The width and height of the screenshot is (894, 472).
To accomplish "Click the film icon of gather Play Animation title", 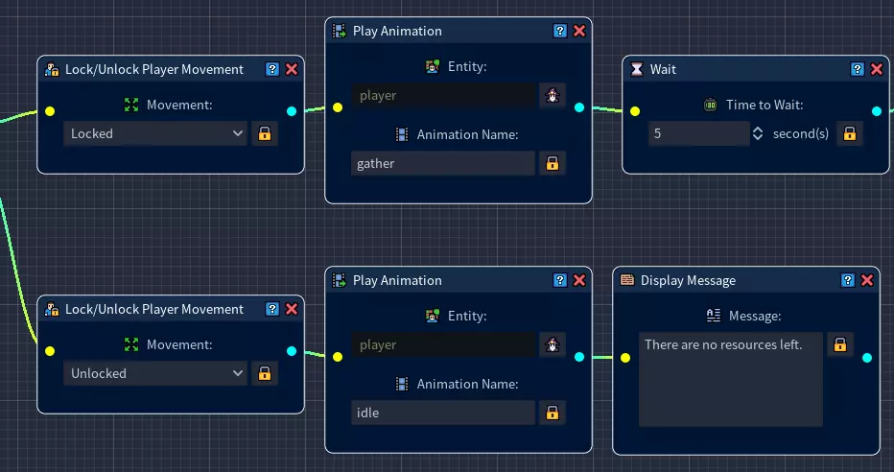I will pos(340,31).
